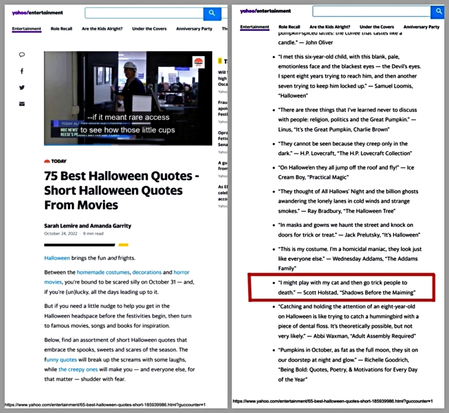Click the yahoo/entertainment logo on the right page
Viewport: 449px width, 413px height.
(x=265, y=11)
